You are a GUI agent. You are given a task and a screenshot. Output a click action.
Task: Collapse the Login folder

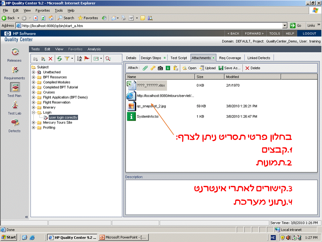34,112
